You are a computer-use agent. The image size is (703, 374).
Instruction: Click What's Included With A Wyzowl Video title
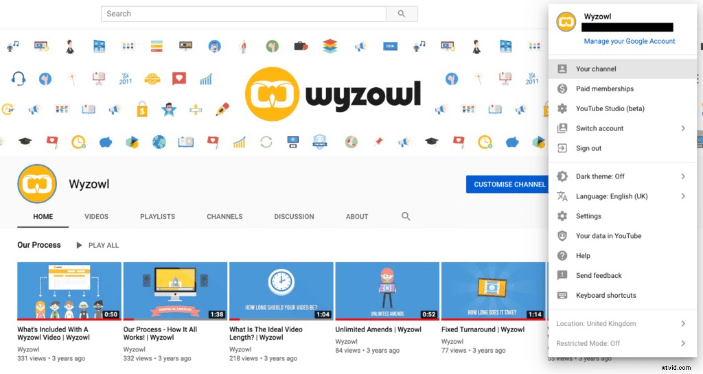(x=54, y=334)
